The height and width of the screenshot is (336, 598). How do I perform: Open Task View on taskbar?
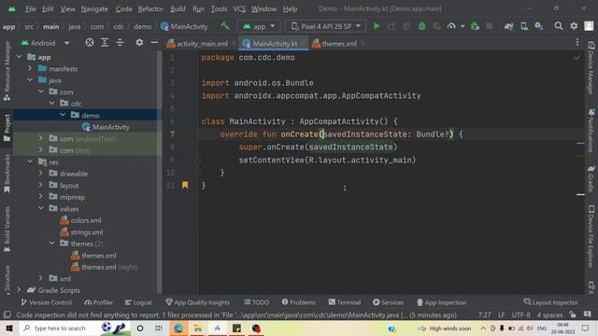(159, 328)
